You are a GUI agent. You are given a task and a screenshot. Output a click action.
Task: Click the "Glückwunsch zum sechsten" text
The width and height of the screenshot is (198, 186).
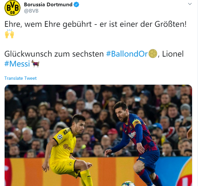pos(54,54)
